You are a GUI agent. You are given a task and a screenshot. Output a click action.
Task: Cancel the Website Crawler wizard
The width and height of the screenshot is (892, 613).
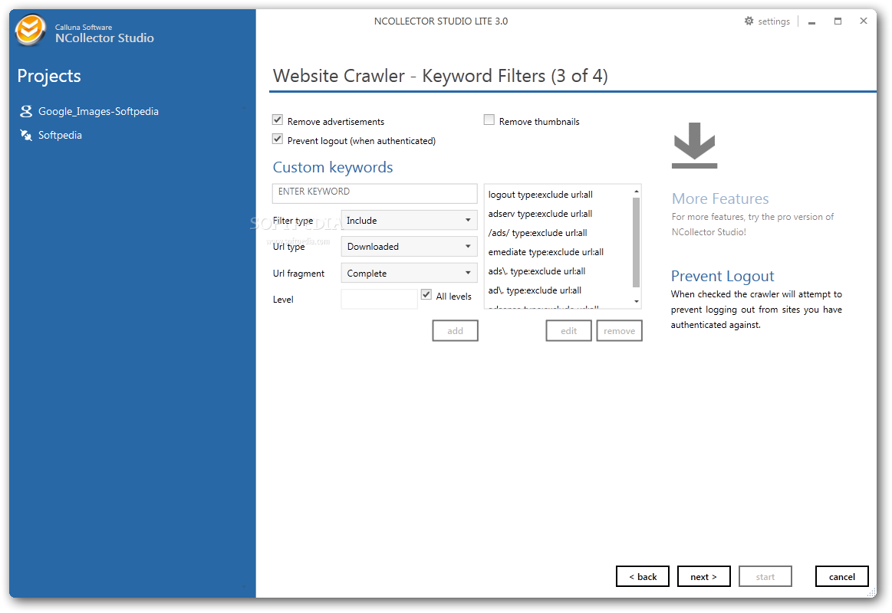click(842, 577)
